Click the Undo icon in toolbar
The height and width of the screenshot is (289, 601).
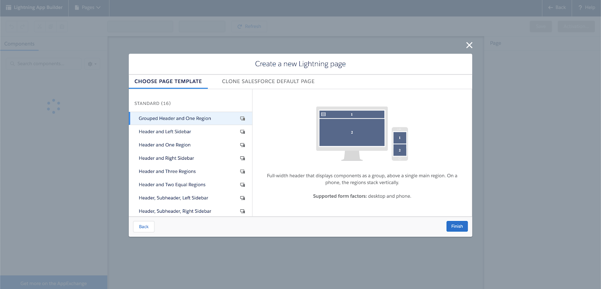(12, 27)
